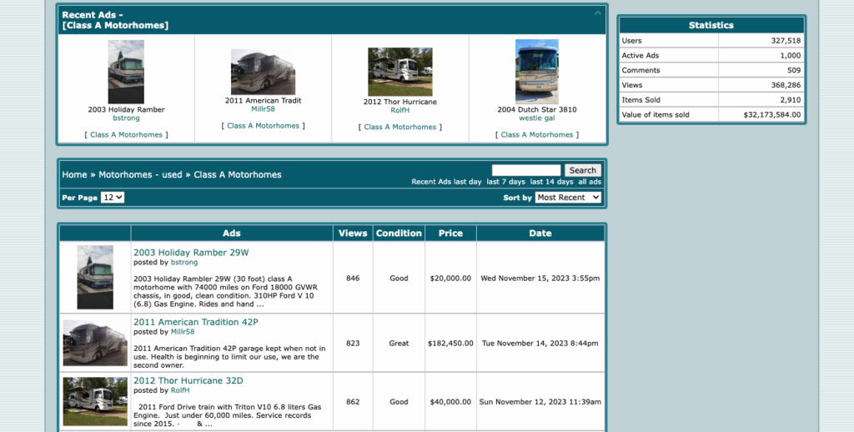This screenshot has width=854, height=432.
Task: Navigate to Motorhomes - used breadcrumb
Action: pyautogui.click(x=140, y=175)
